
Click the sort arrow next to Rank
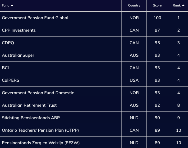click(183, 5)
